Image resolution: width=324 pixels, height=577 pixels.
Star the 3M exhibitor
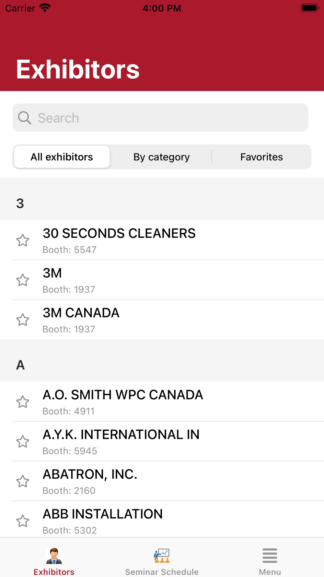(23, 280)
